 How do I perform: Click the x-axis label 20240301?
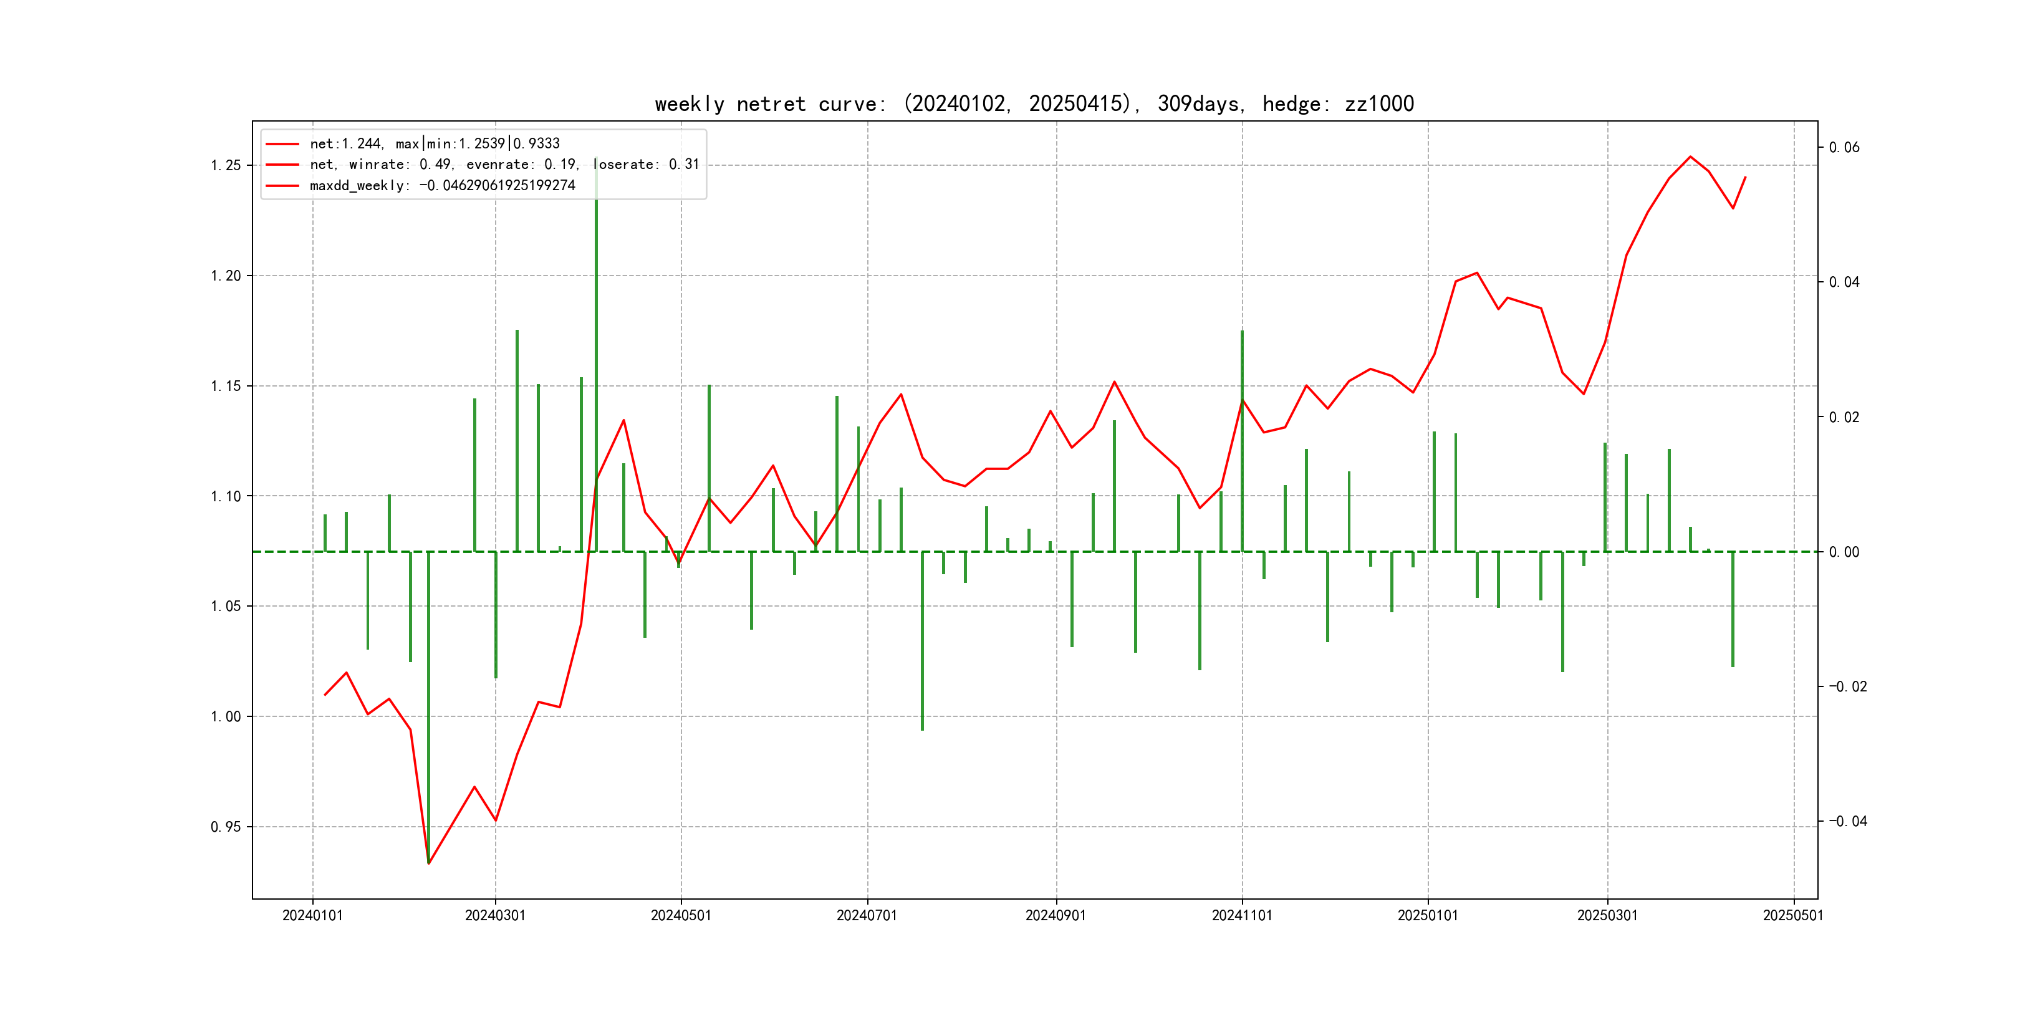pos(495,915)
